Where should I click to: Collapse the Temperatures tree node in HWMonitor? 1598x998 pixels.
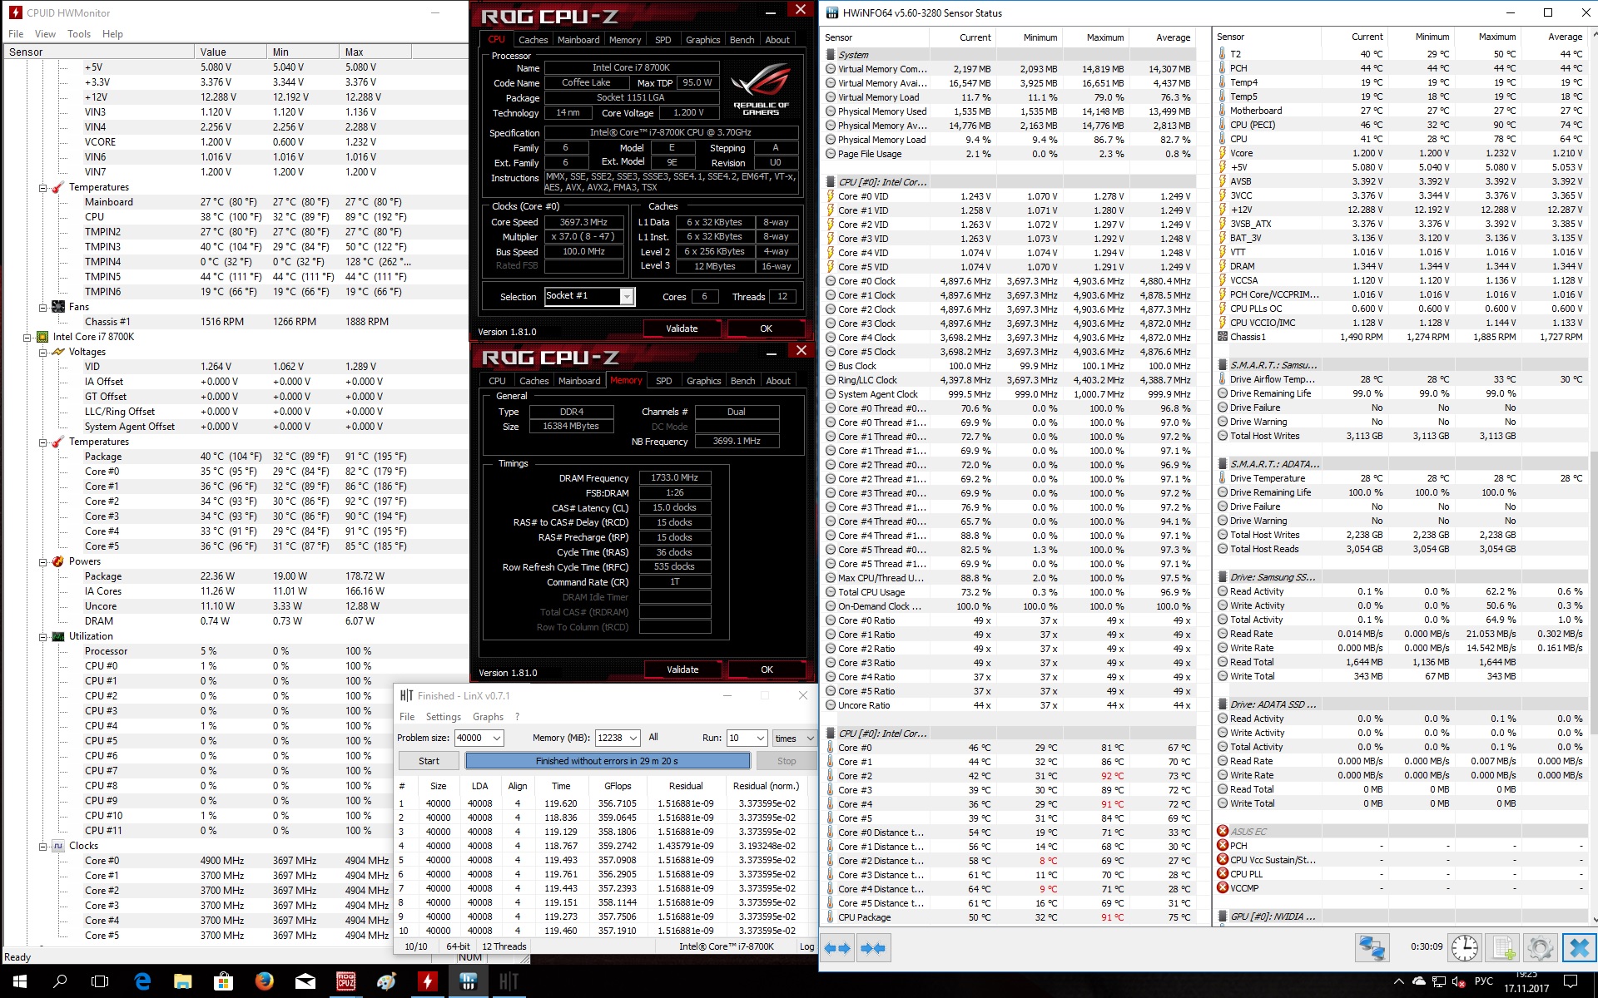43,188
